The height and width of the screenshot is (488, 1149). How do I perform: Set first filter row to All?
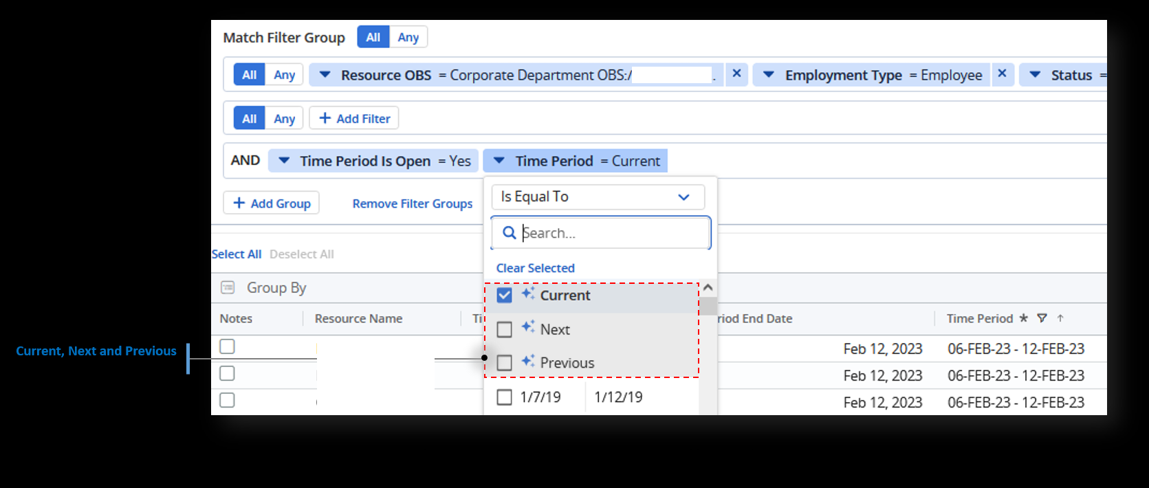[x=249, y=75]
